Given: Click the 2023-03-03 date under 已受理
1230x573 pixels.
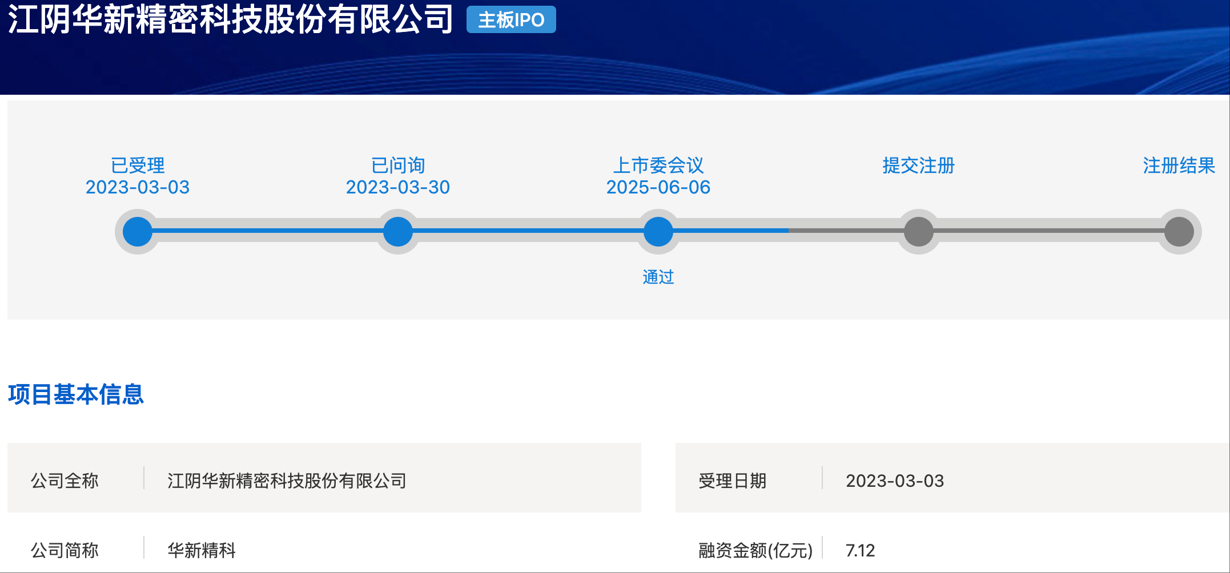Looking at the screenshot, I should pyautogui.click(x=138, y=187).
